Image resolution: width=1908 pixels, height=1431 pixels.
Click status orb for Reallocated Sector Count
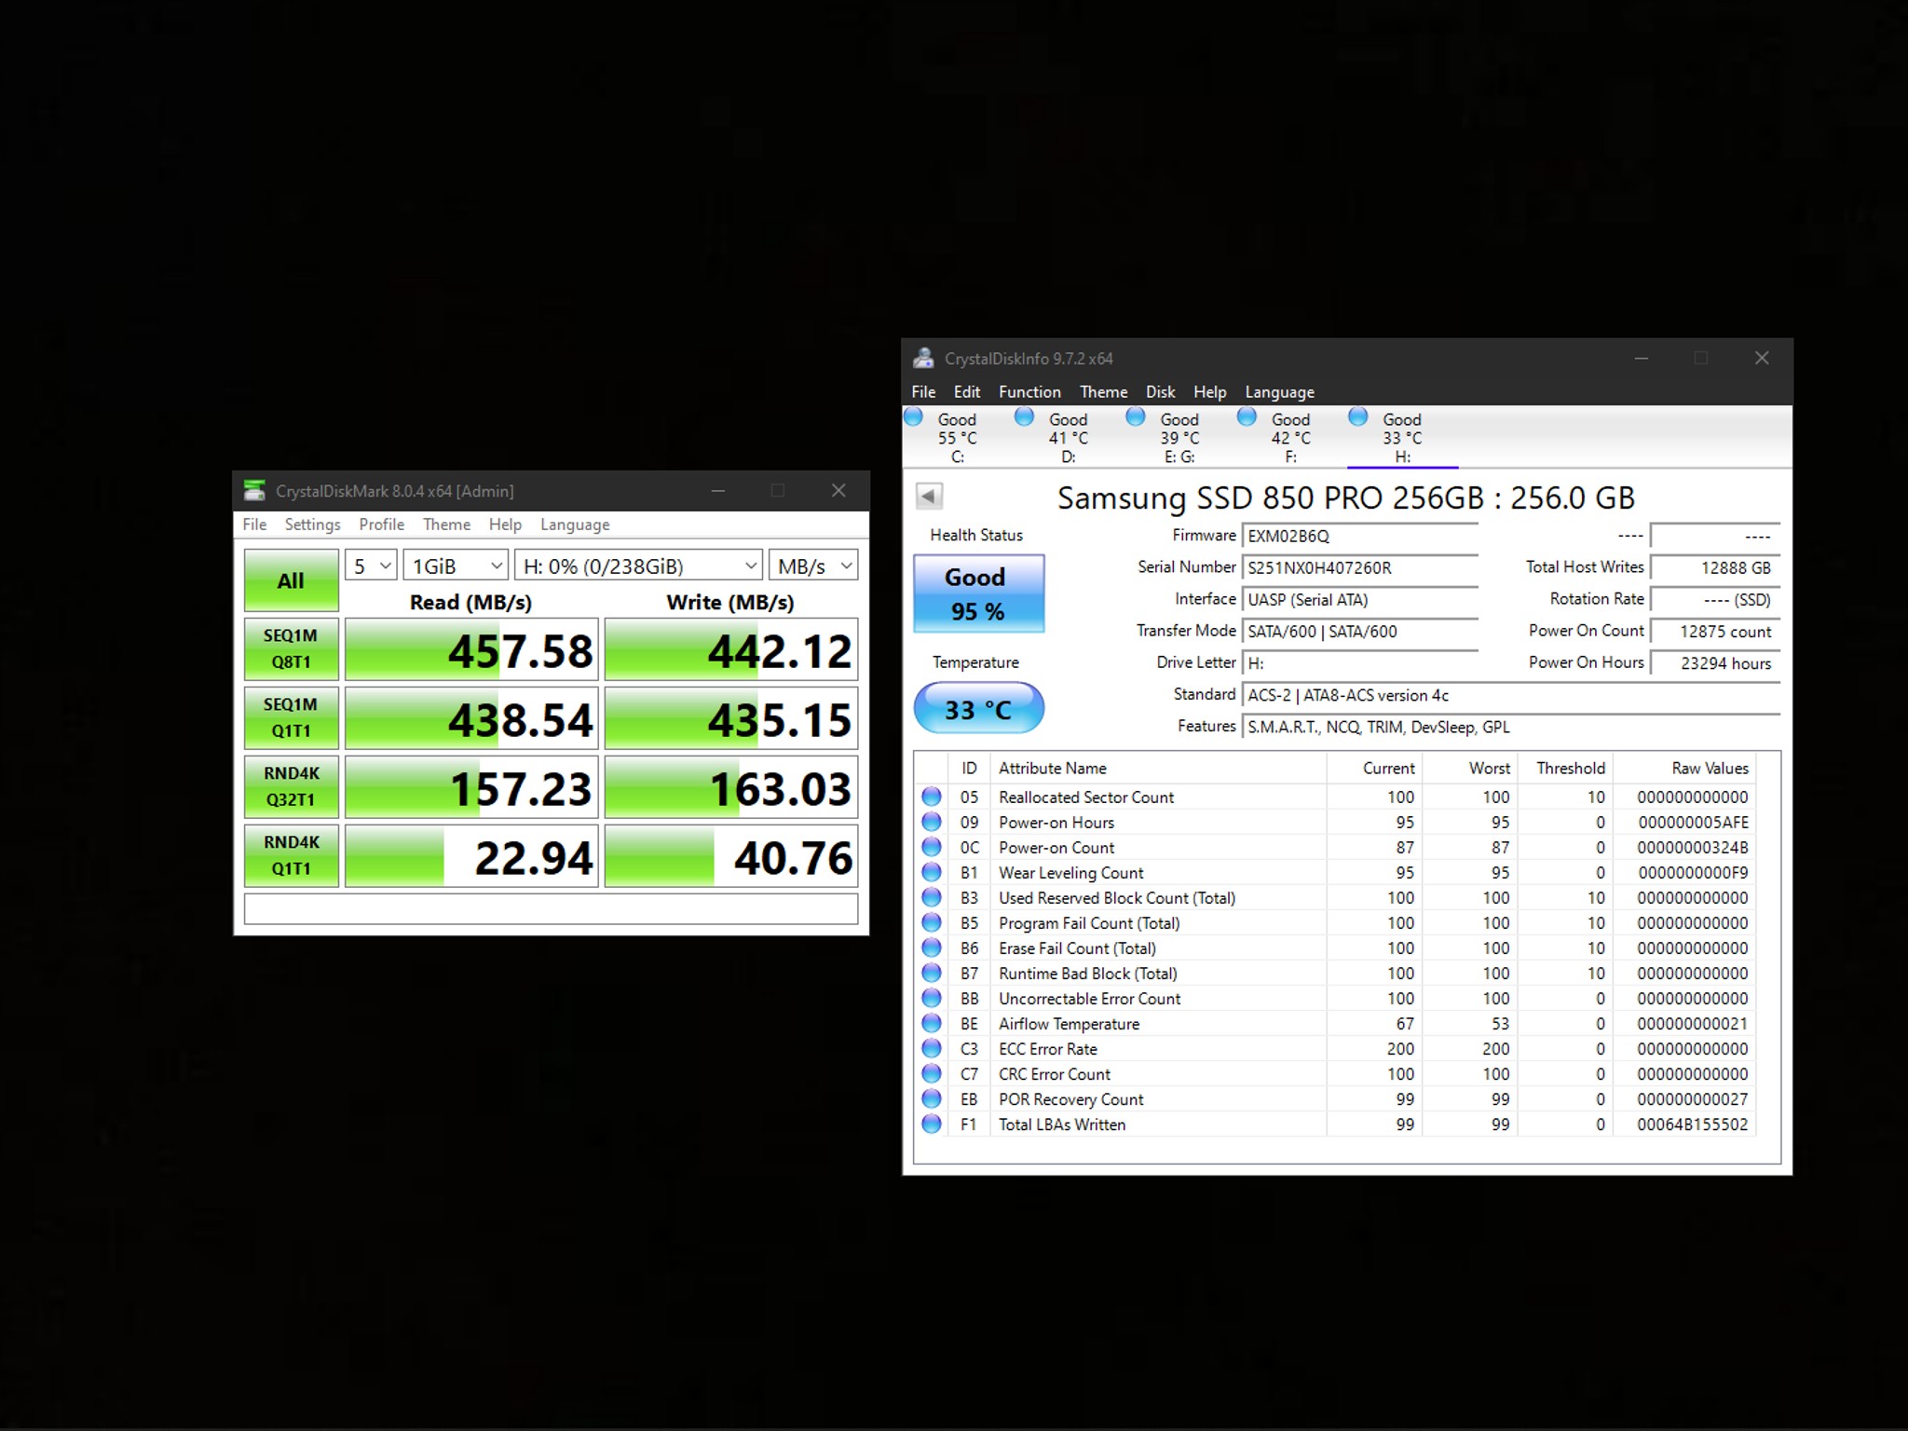pyautogui.click(x=931, y=797)
